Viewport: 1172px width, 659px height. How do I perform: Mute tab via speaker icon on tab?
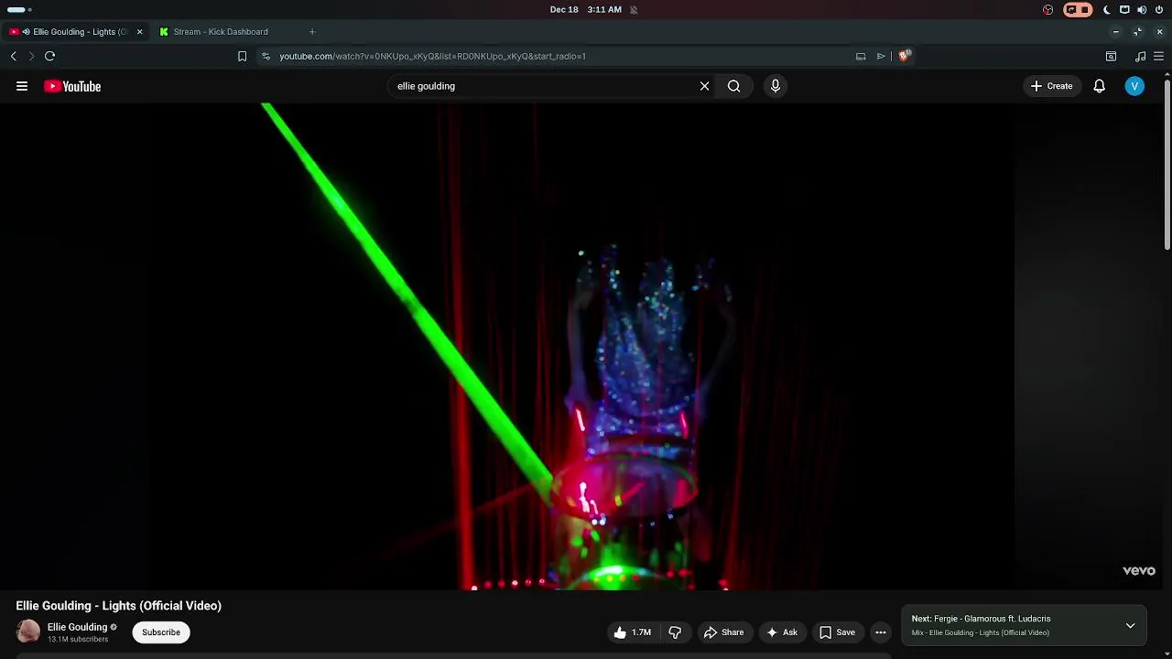27,32
